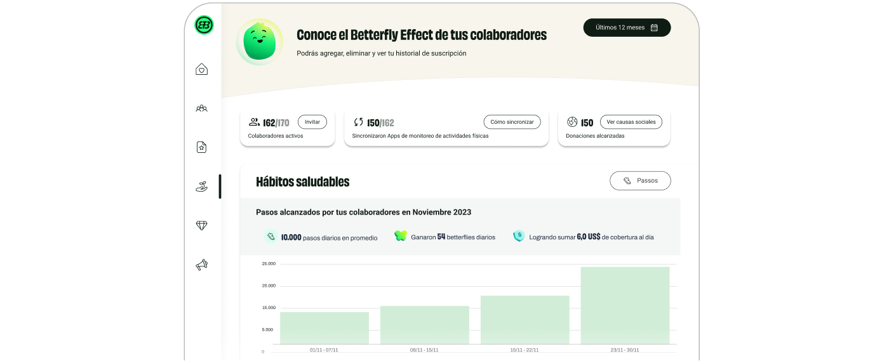This screenshot has height=361, width=889.
Task: Open the starred document icon in sidebar
Action: click(x=202, y=147)
